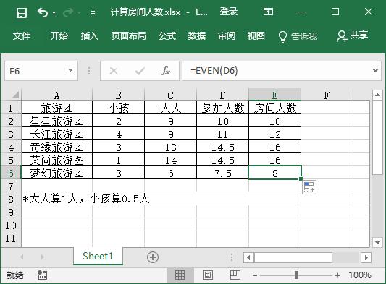Open the 页面布局 tab
386x284 pixels.
click(128, 36)
